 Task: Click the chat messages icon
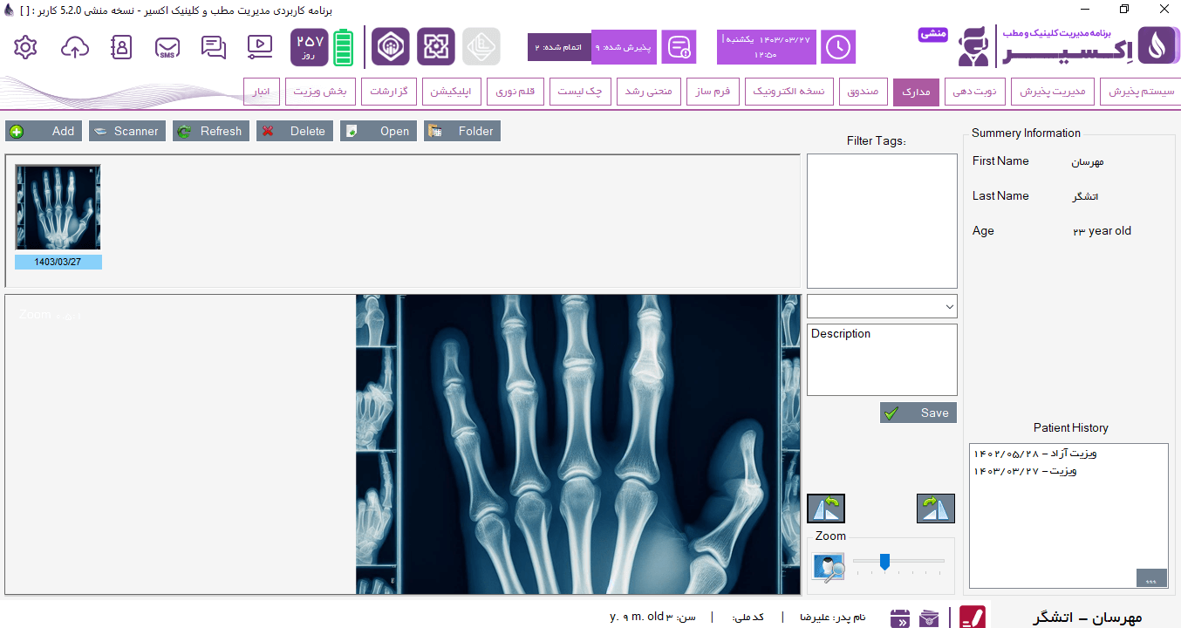tap(214, 47)
